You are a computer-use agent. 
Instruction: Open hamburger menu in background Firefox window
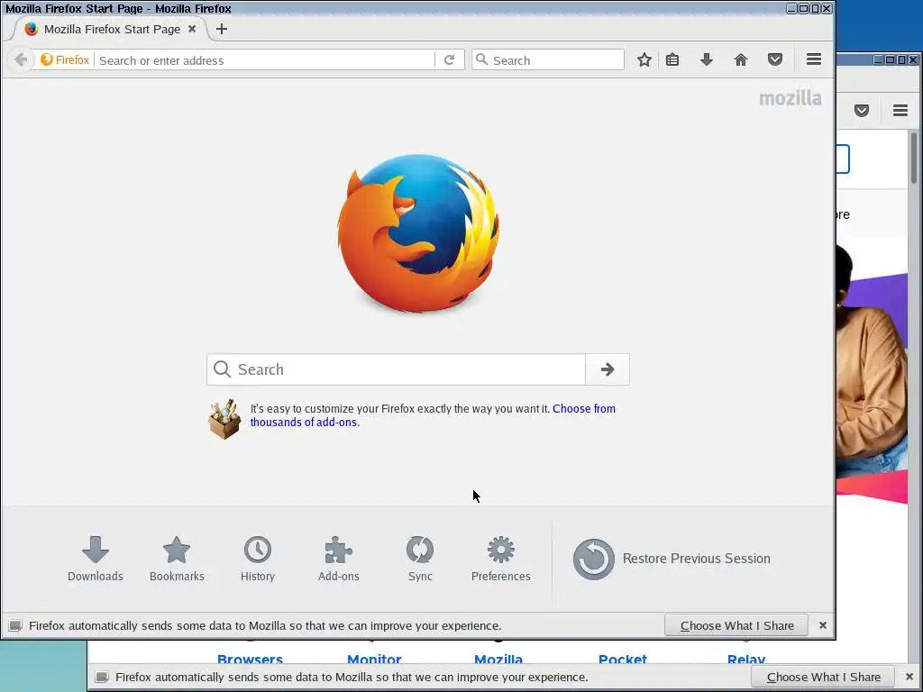tap(900, 110)
